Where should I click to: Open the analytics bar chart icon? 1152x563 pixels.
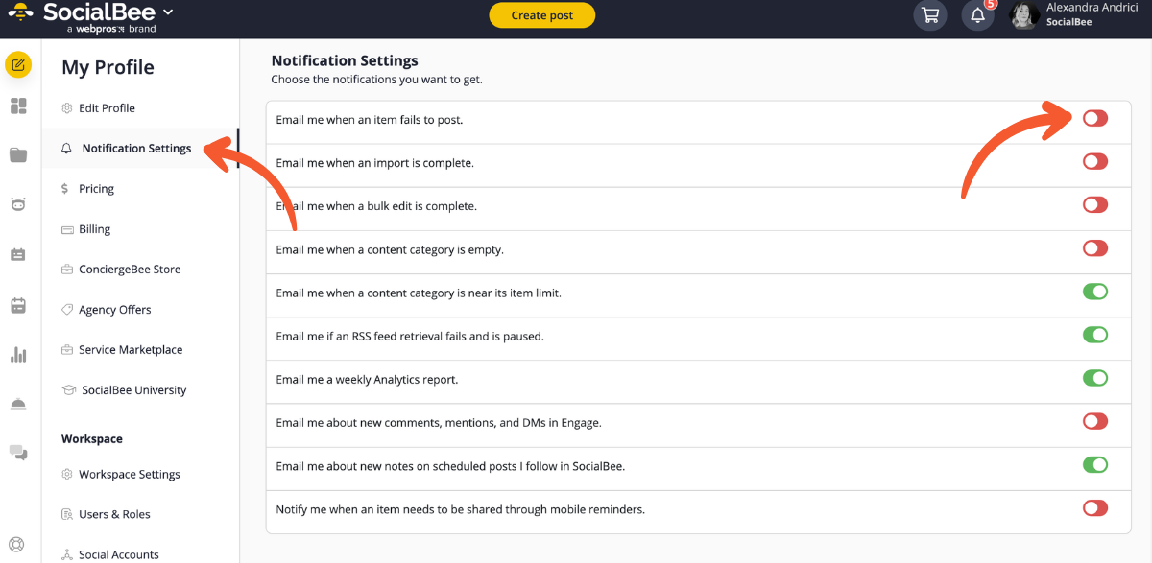pyautogui.click(x=18, y=355)
